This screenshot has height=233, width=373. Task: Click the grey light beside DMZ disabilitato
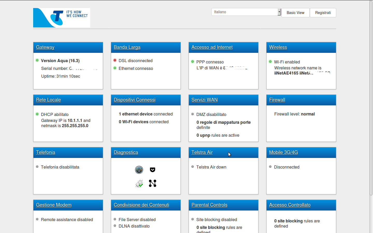[x=193, y=114]
